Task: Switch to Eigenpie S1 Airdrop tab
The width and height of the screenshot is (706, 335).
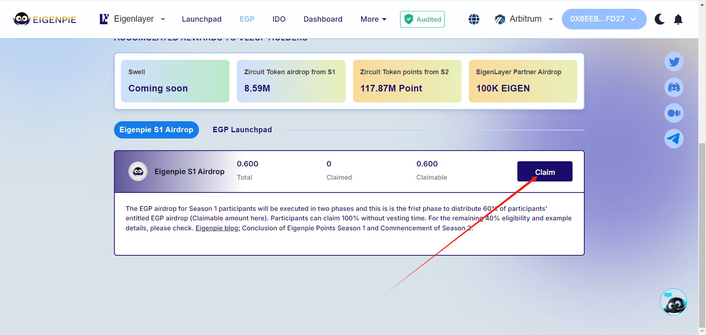Action: pyautogui.click(x=156, y=130)
